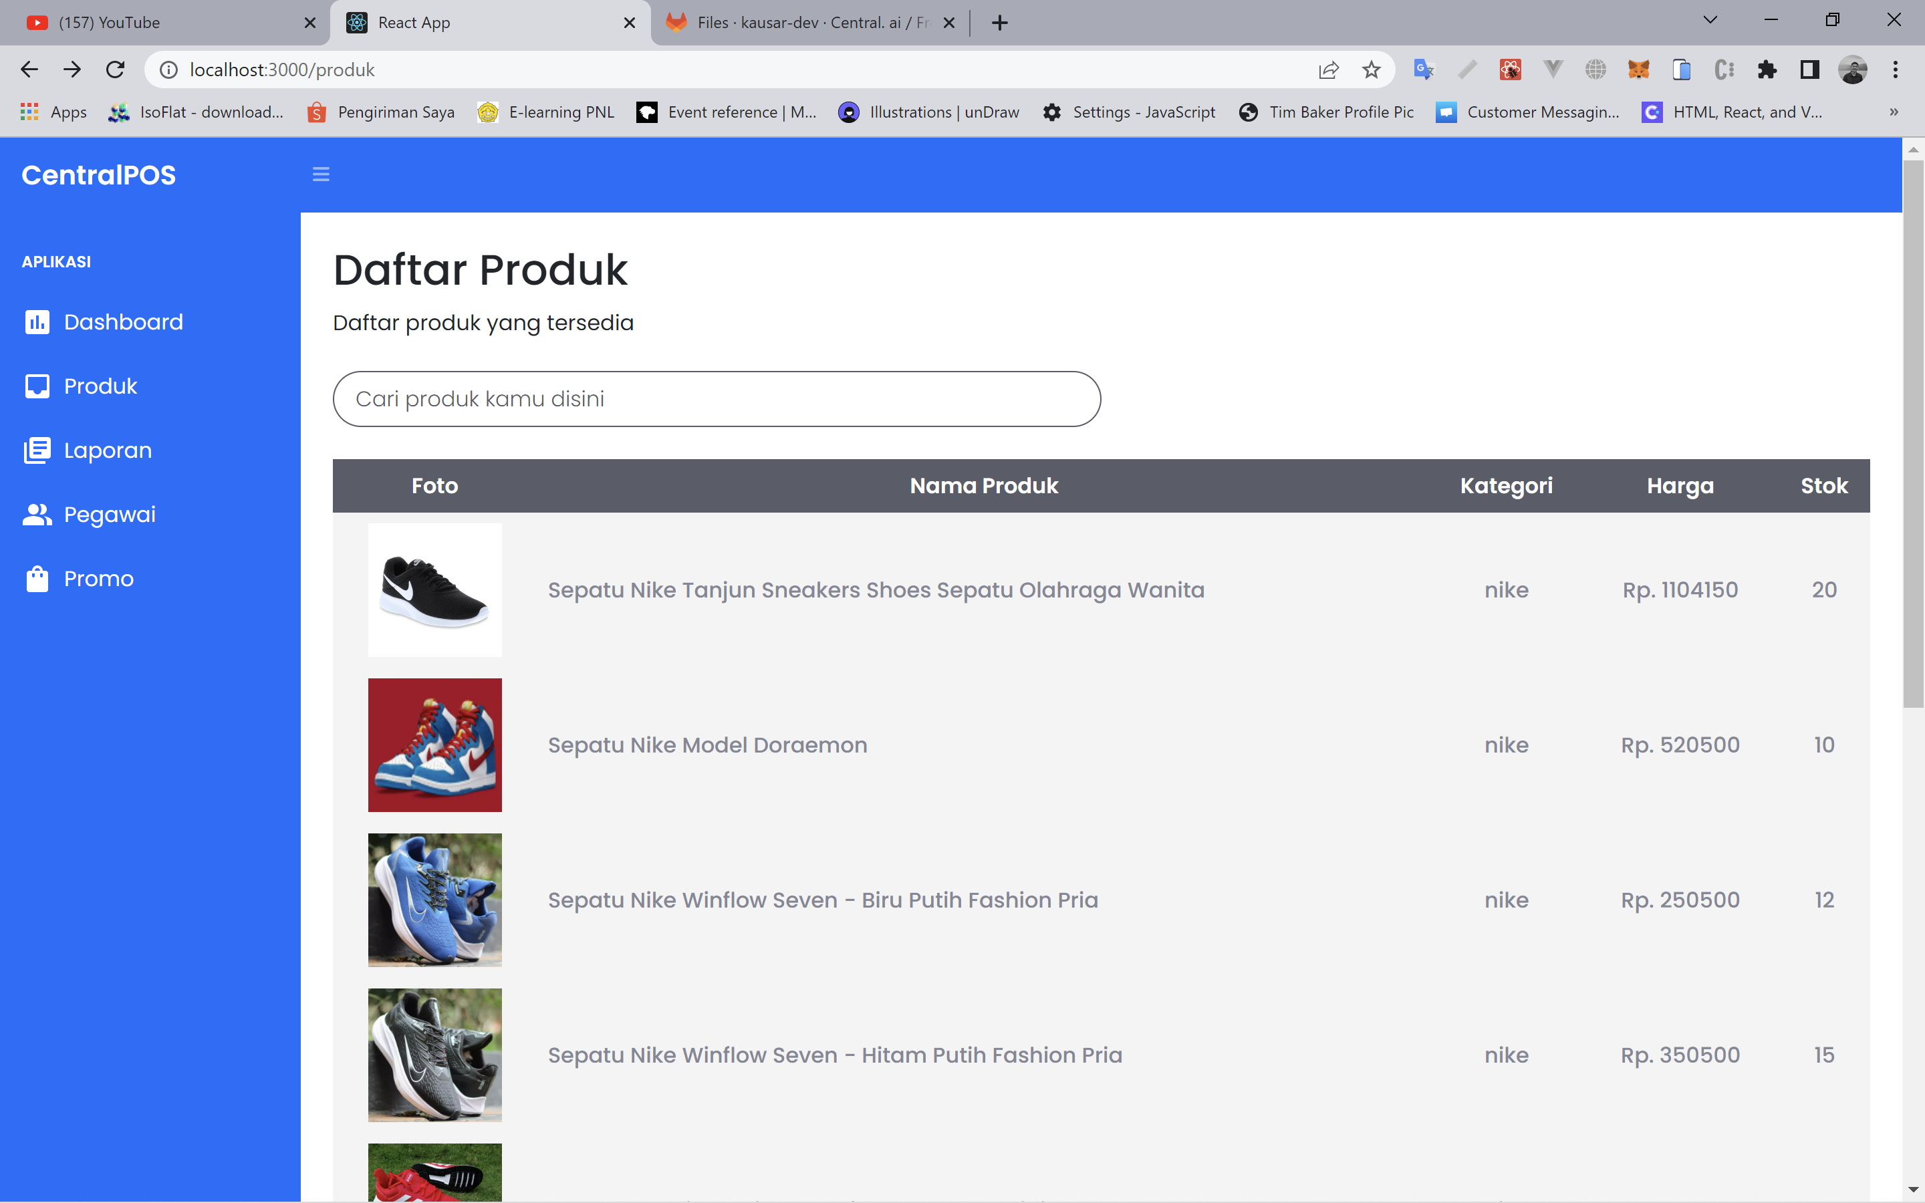Screen dimensions: 1925x1203
Task: Open the Apps bookmark
Action: (x=53, y=112)
